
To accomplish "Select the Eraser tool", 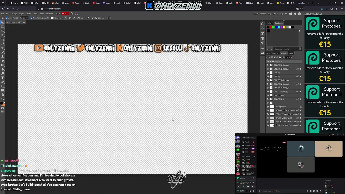I will pyautogui.click(x=3, y=61).
